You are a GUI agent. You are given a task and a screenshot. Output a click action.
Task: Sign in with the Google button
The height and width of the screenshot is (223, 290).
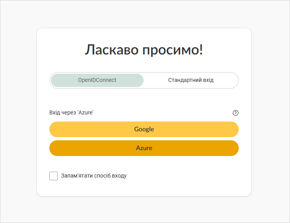(144, 129)
